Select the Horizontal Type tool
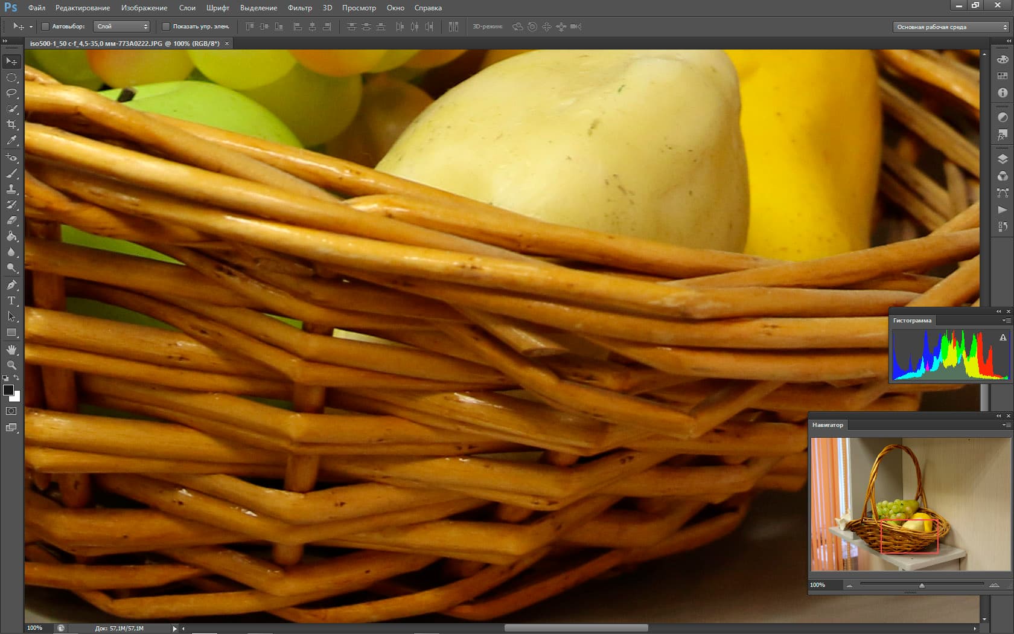The height and width of the screenshot is (634, 1014). [11, 301]
